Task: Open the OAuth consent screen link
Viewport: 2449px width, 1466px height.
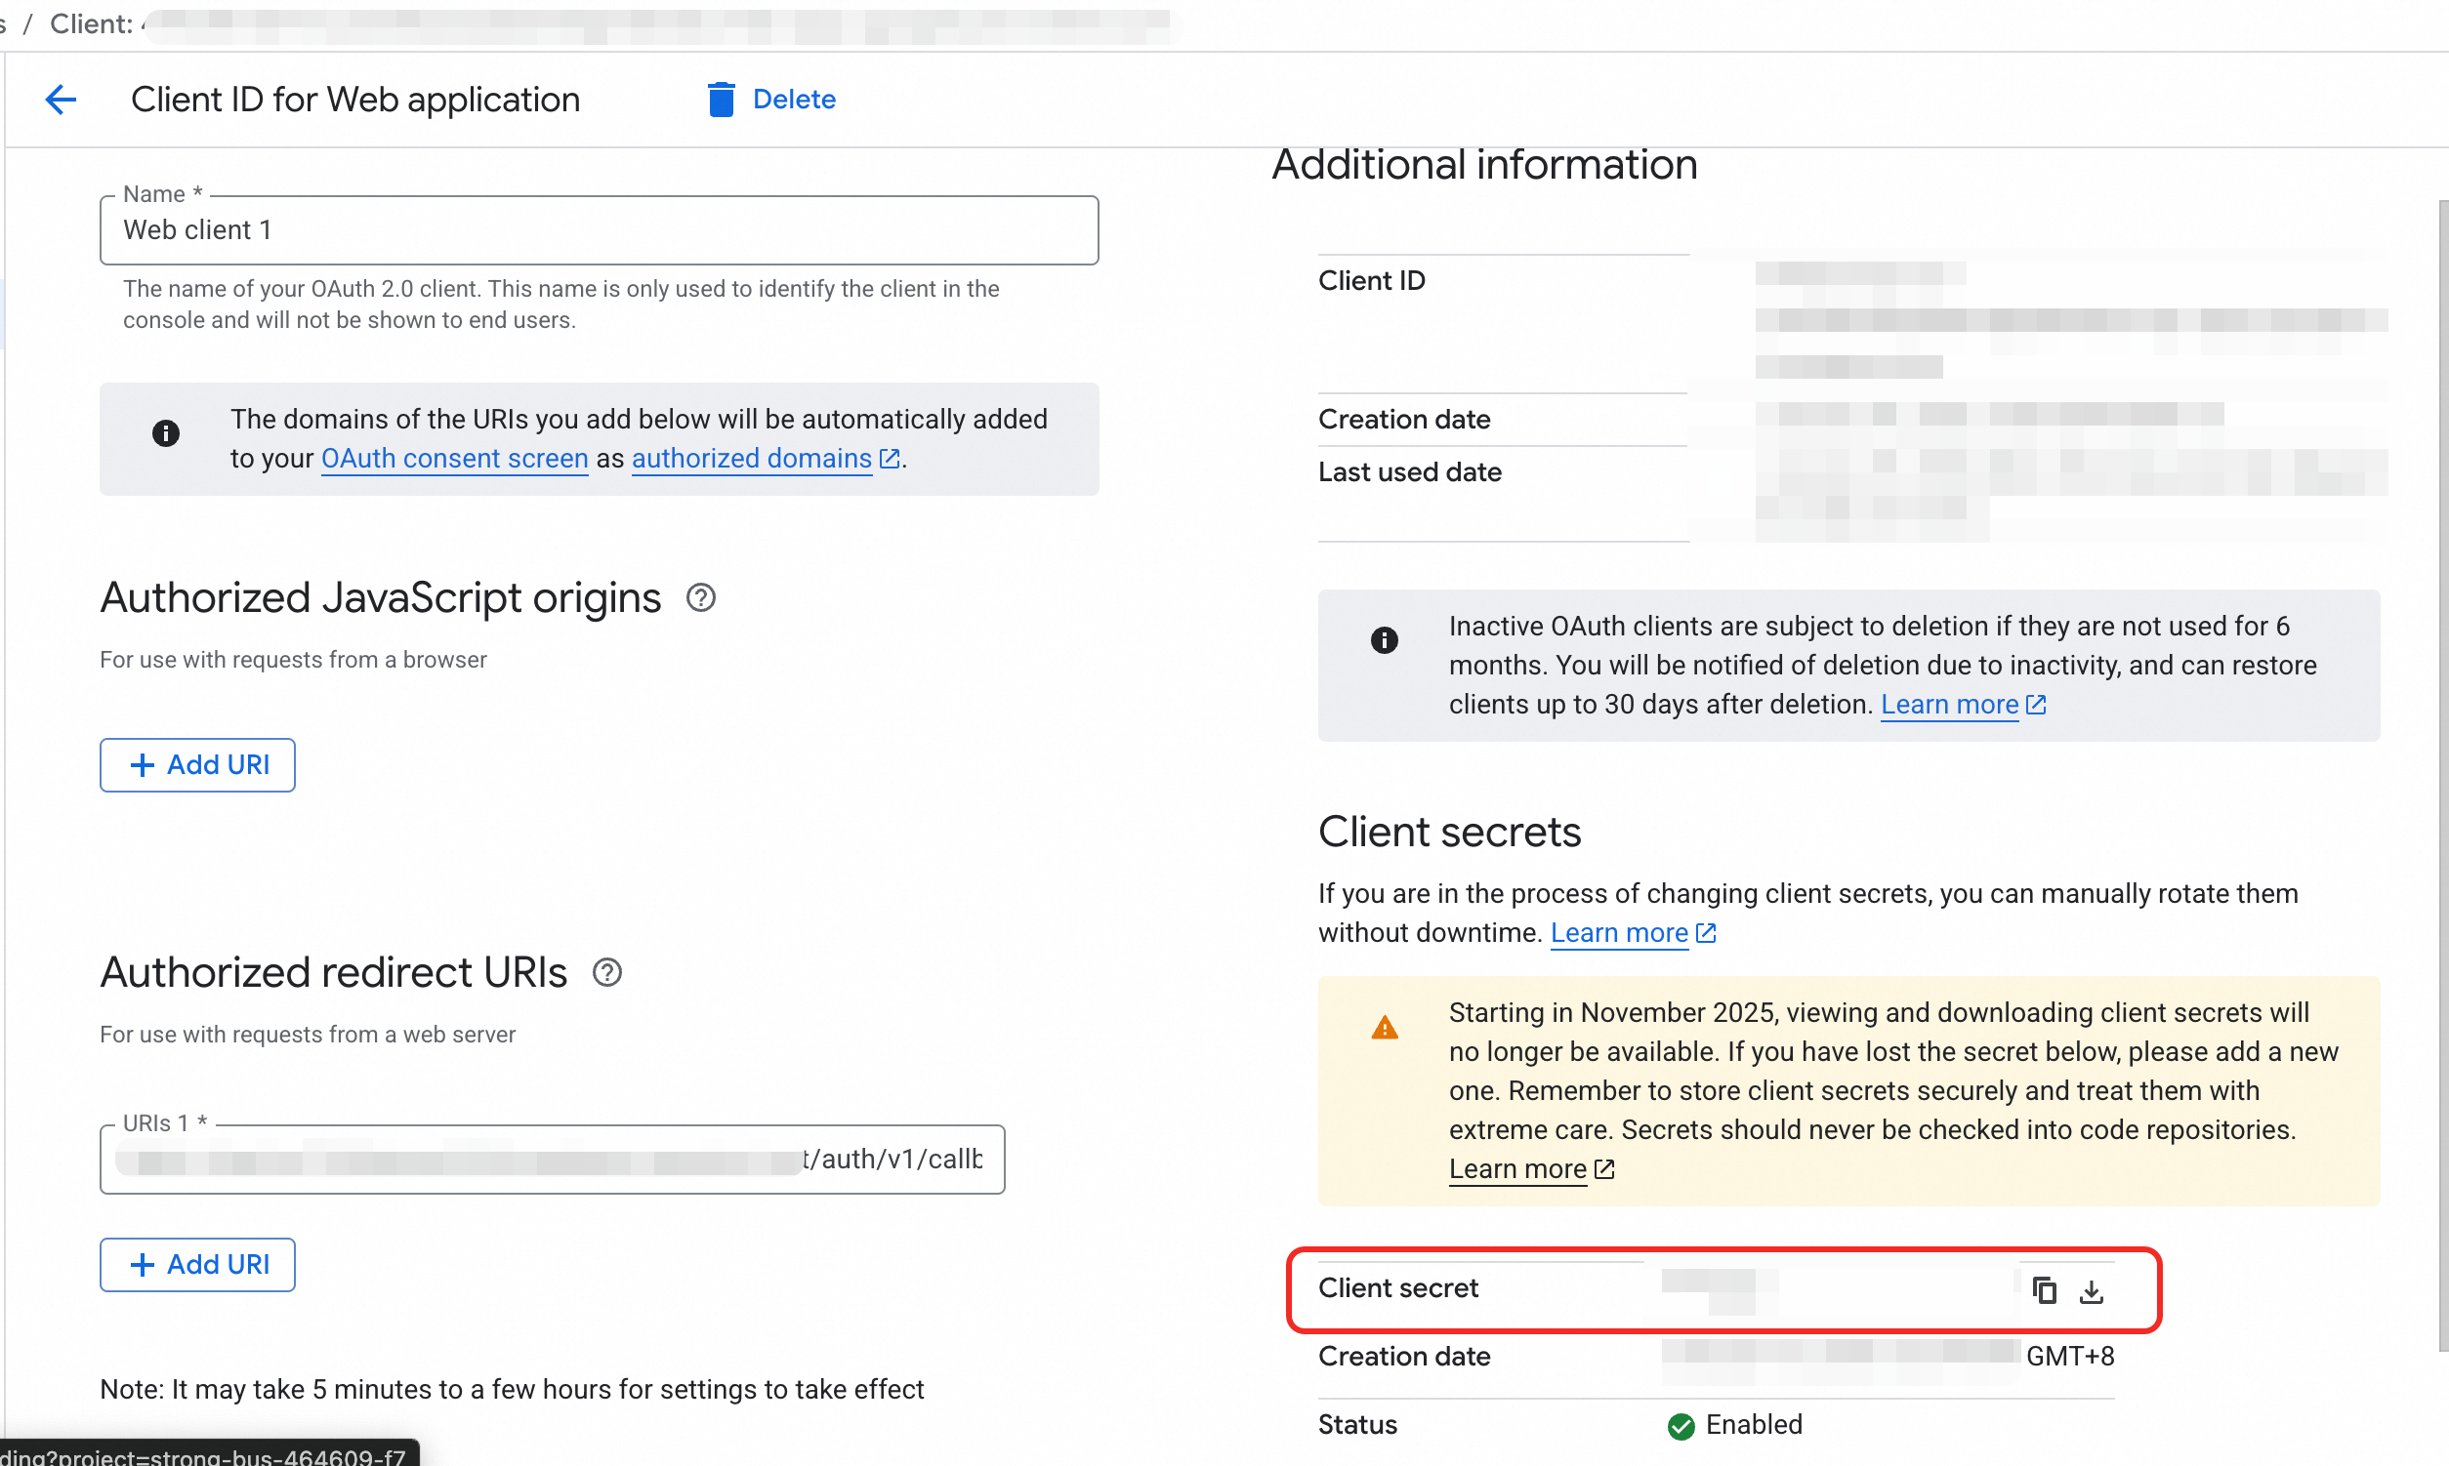Action: 454,459
